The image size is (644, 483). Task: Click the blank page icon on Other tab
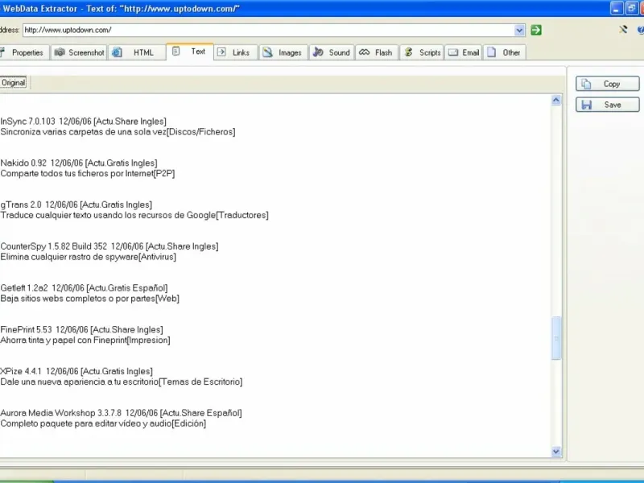[x=492, y=52]
